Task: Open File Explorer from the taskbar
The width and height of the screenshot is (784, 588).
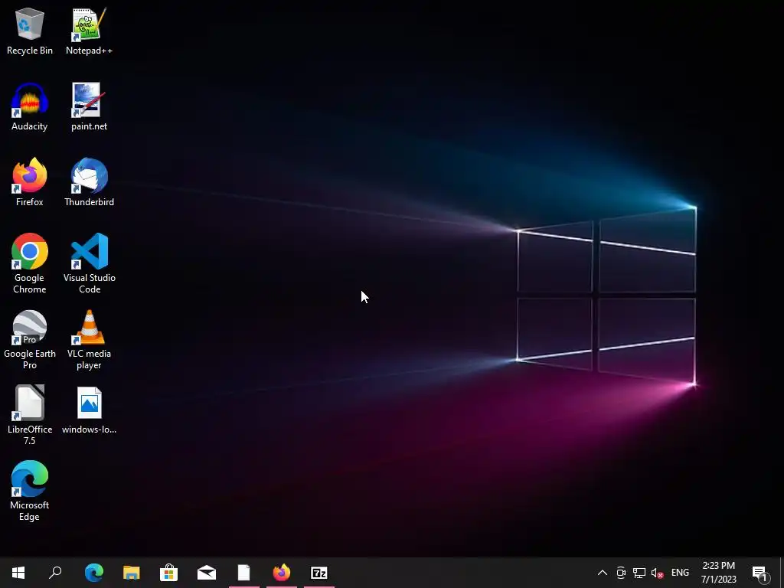Action: (132, 573)
